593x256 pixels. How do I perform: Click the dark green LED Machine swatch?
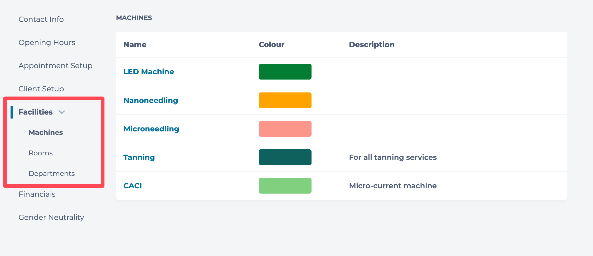(285, 72)
